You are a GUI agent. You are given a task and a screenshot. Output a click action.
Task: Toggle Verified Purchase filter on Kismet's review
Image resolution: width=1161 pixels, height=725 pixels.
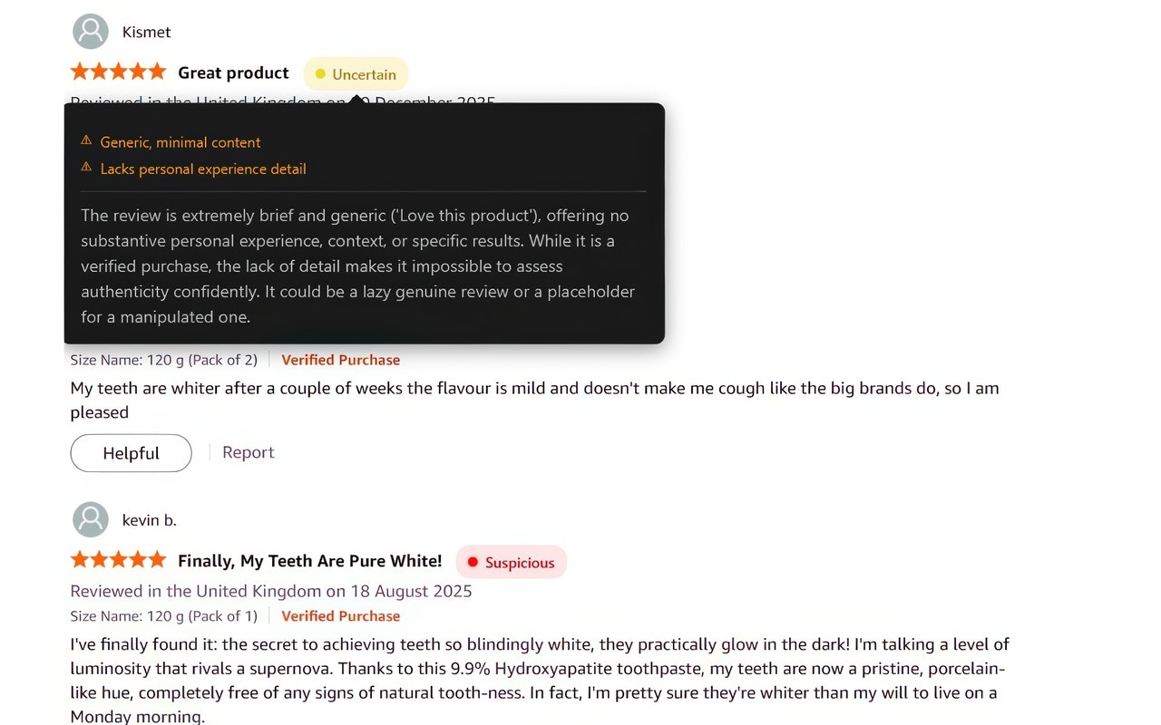[340, 360]
